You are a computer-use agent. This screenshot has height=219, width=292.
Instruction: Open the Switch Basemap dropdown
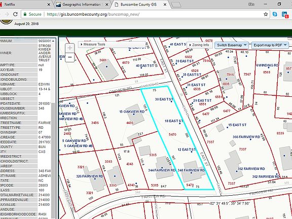[232, 45]
